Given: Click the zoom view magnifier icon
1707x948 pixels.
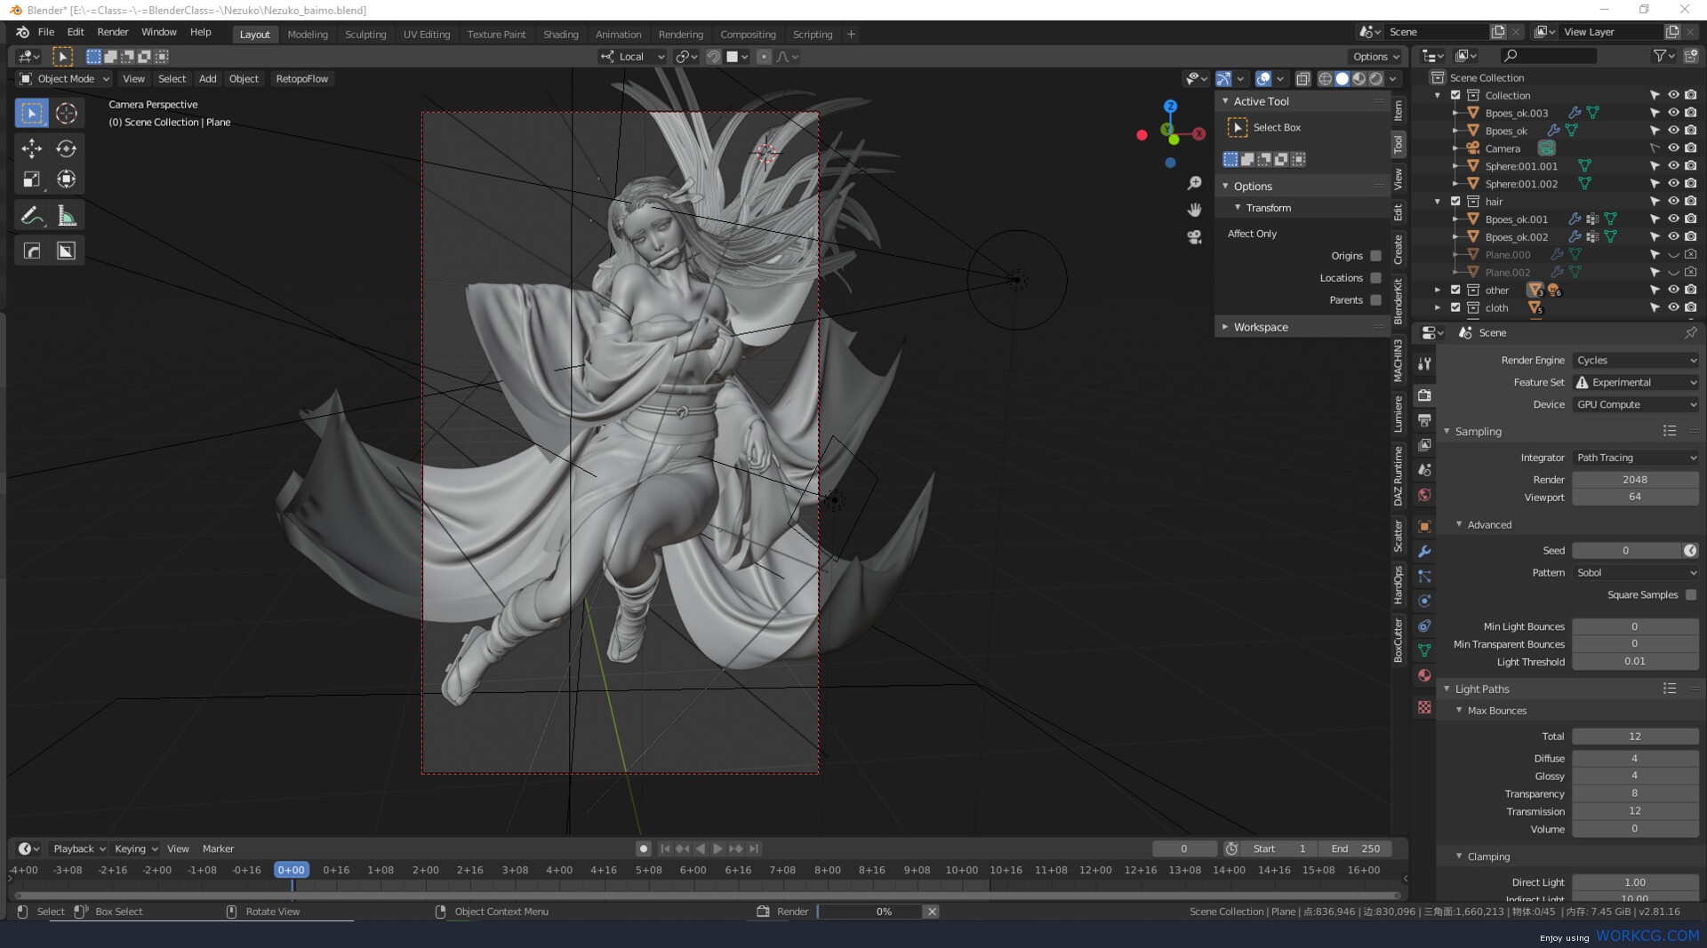Looking at the screenshot, I should (1194, 183).
